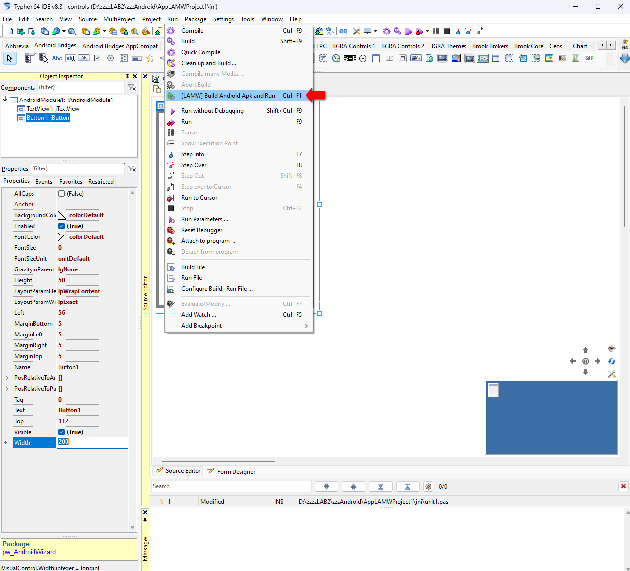Open the Package menu
This screenshot has height=571, width=630.
(x=196, y=19)
